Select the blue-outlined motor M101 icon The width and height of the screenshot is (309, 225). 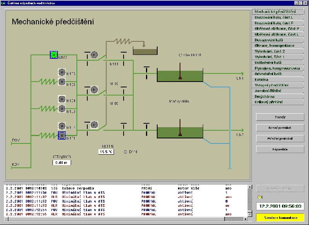pyautogui.click(x=61, y=135)
